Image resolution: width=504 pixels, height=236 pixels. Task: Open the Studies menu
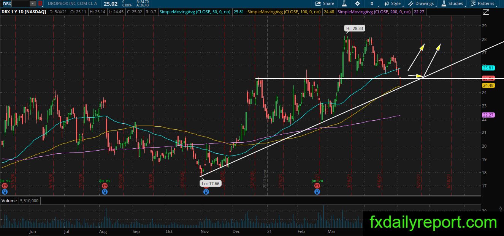(452, 3)
